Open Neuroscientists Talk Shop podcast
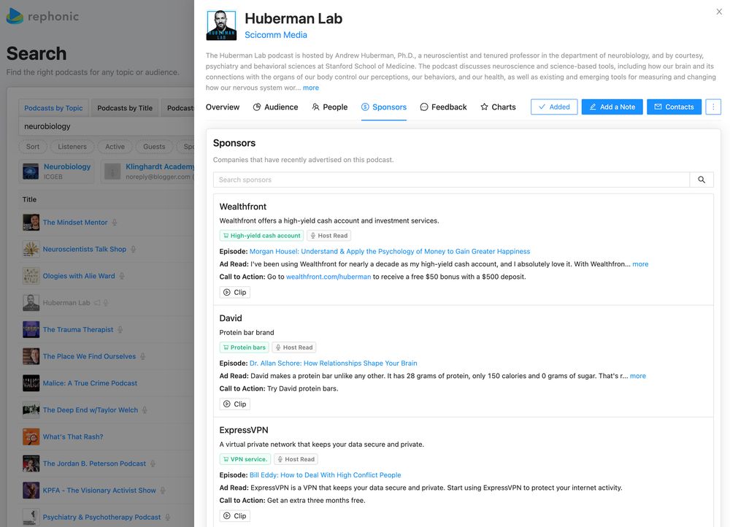This screenshot has height=527, width=730. click(x=84, y=249)
